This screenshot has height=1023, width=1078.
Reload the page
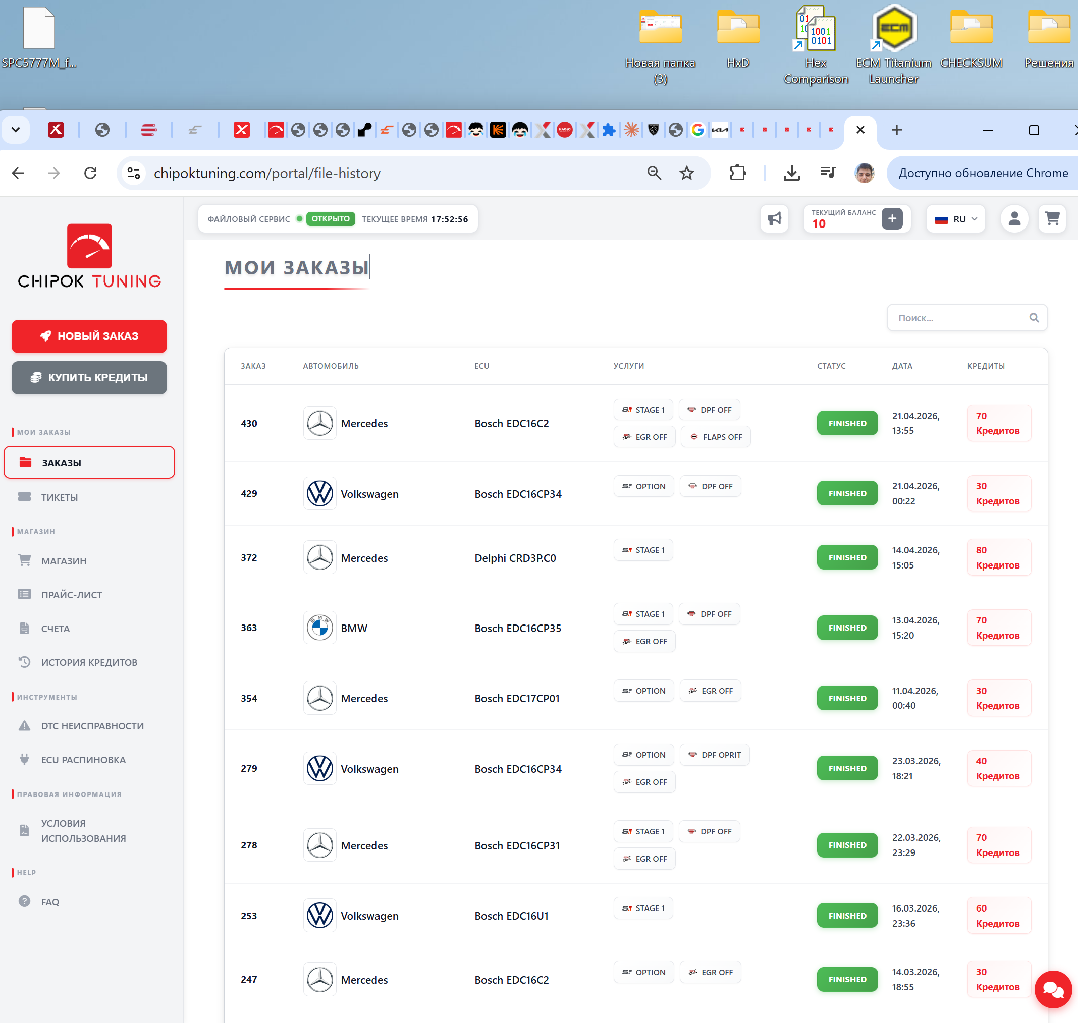click(90, 174)
